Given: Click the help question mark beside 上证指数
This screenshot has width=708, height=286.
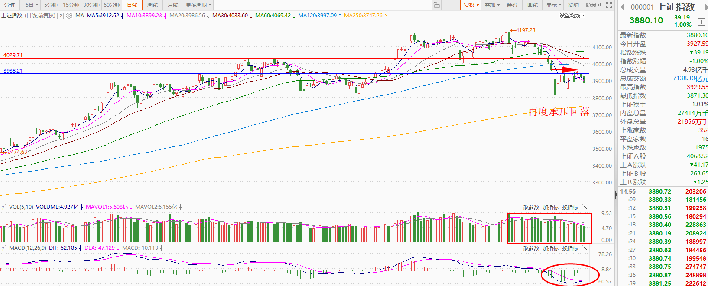Looking at the screenshot, I should pyautogui.click(x=60, y=16).
